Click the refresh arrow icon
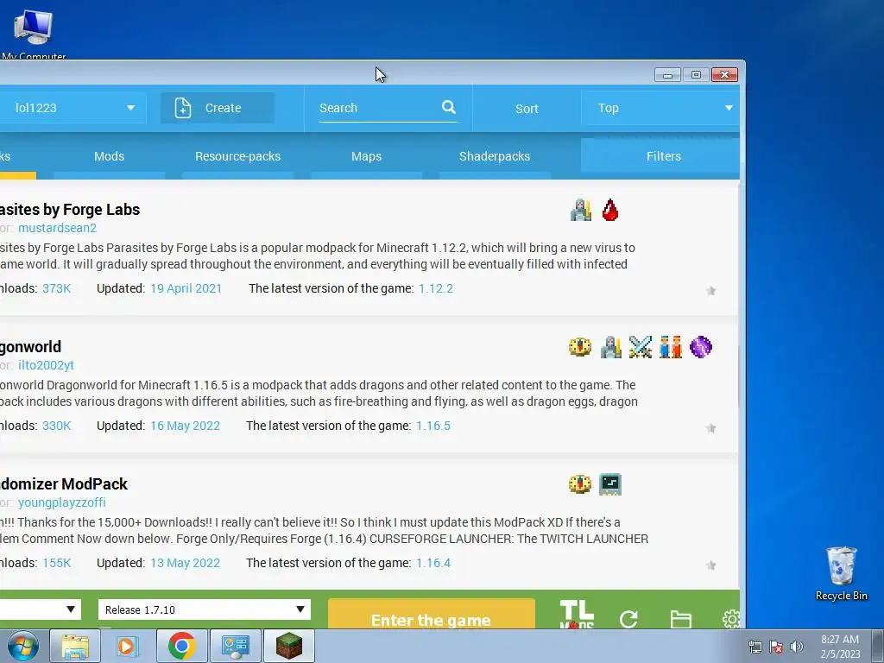The height and width of the screenshot is (663, 884). (628, 619)
